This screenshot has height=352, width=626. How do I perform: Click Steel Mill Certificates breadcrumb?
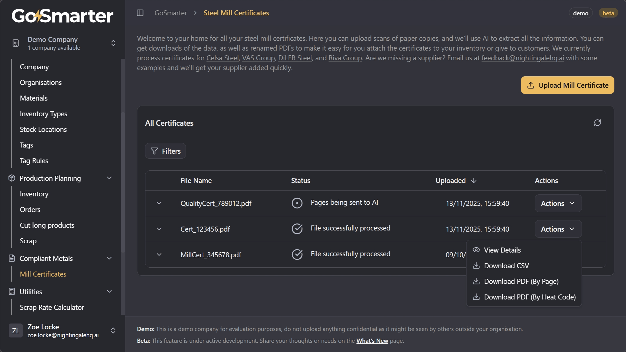[x=236, y=13]
